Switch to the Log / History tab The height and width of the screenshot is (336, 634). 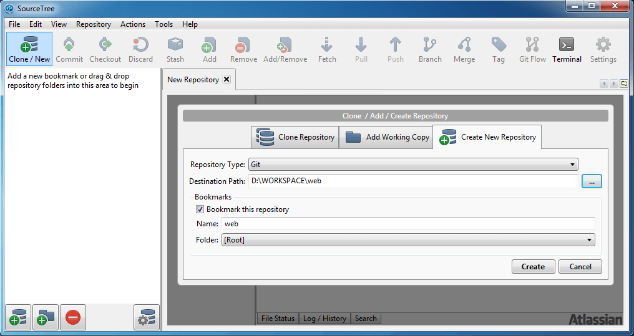(324, 318)
